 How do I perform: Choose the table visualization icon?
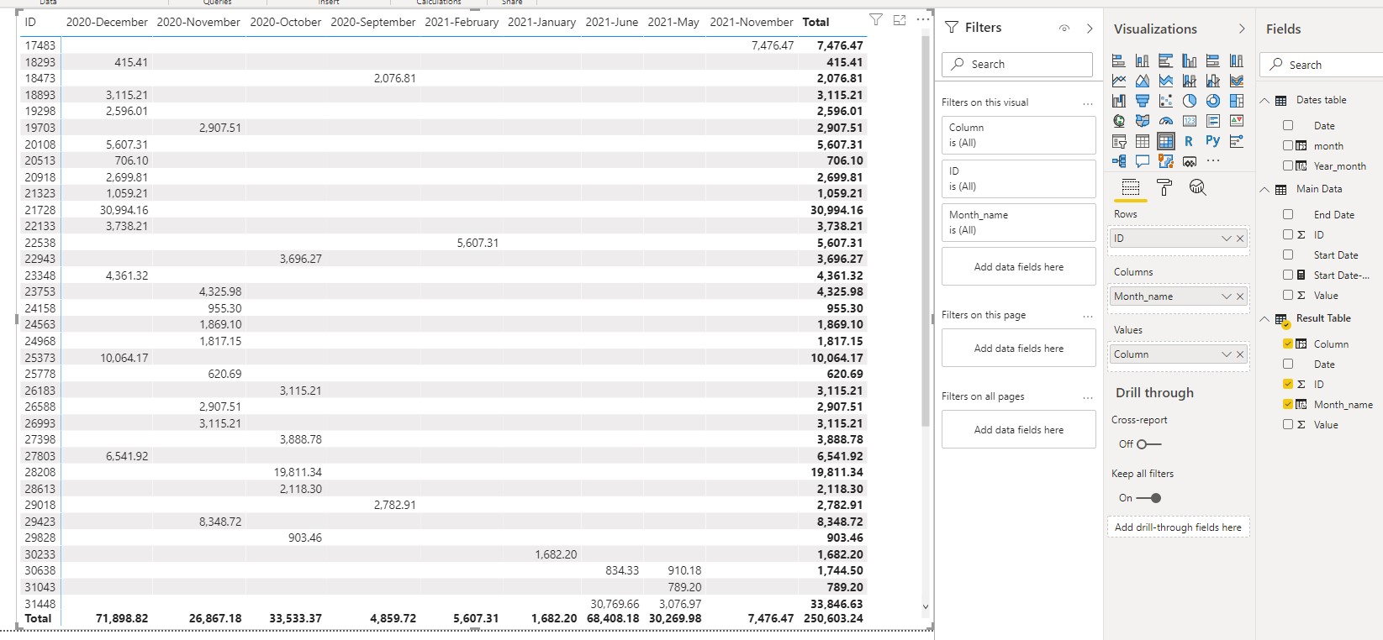[x=1143, y=141]
